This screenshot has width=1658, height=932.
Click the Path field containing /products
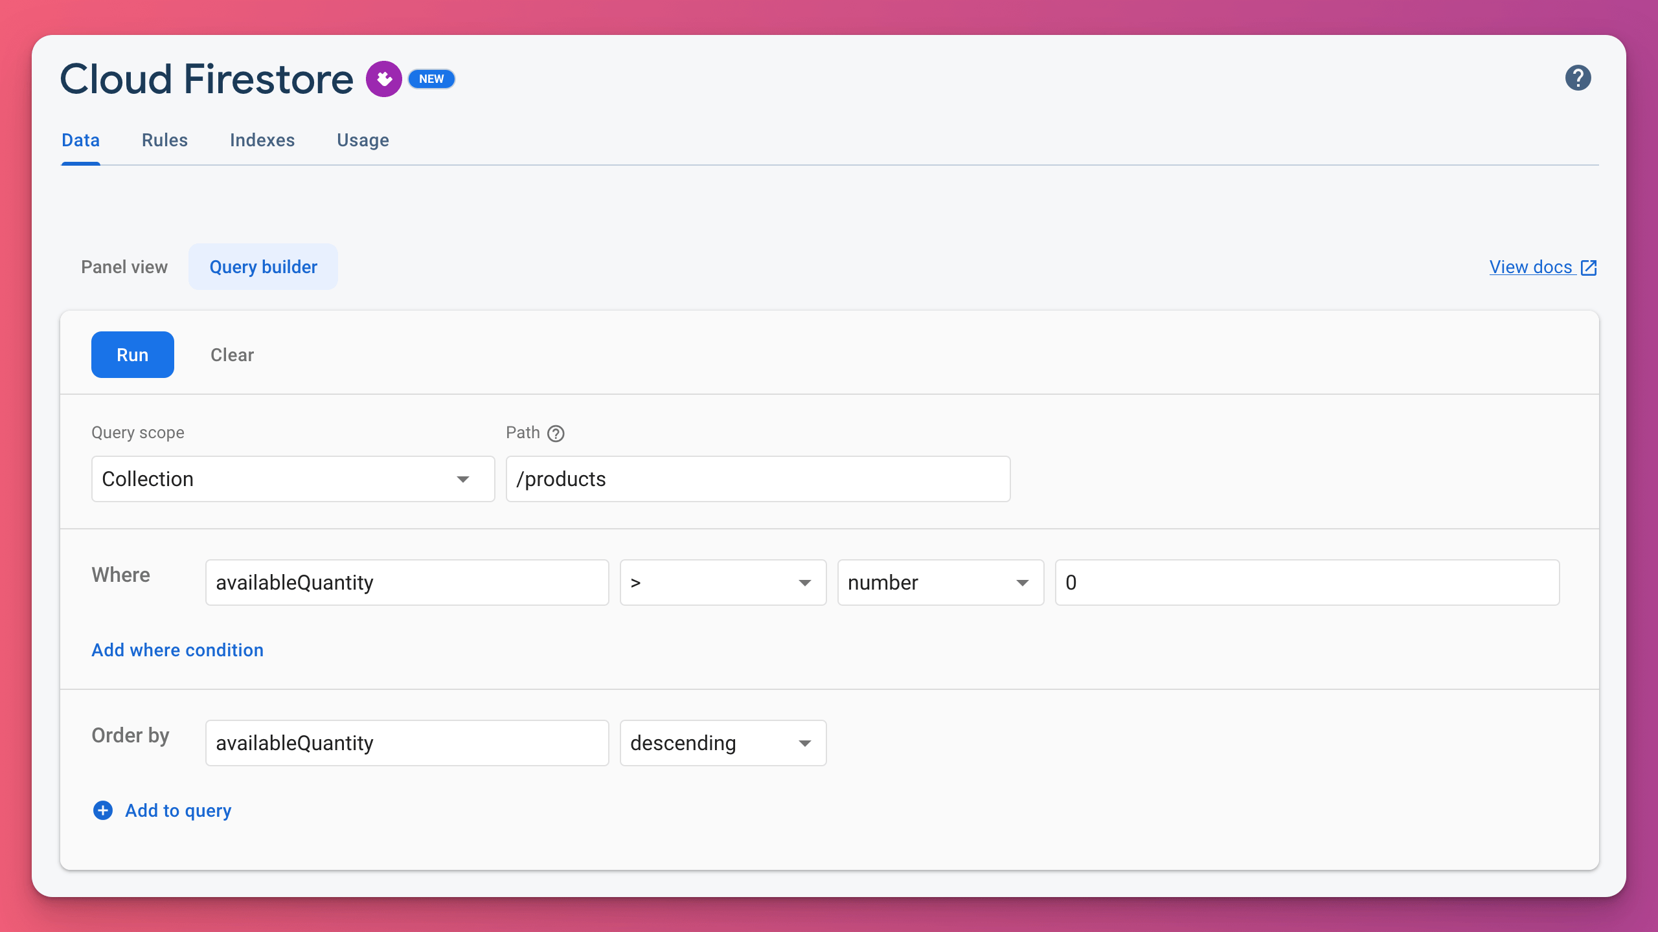coord(758,479)
